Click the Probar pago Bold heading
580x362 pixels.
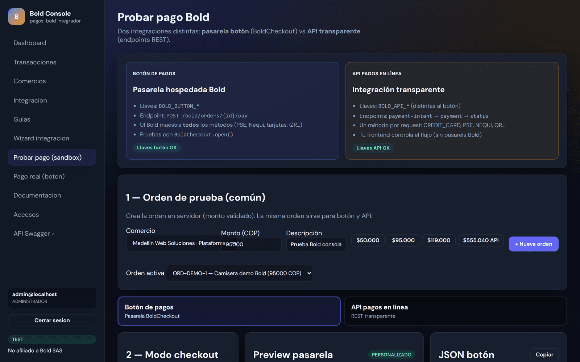pos(163,17)
